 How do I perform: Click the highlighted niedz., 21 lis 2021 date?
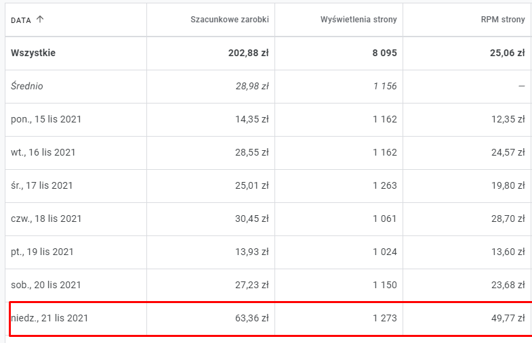(49, 318)
